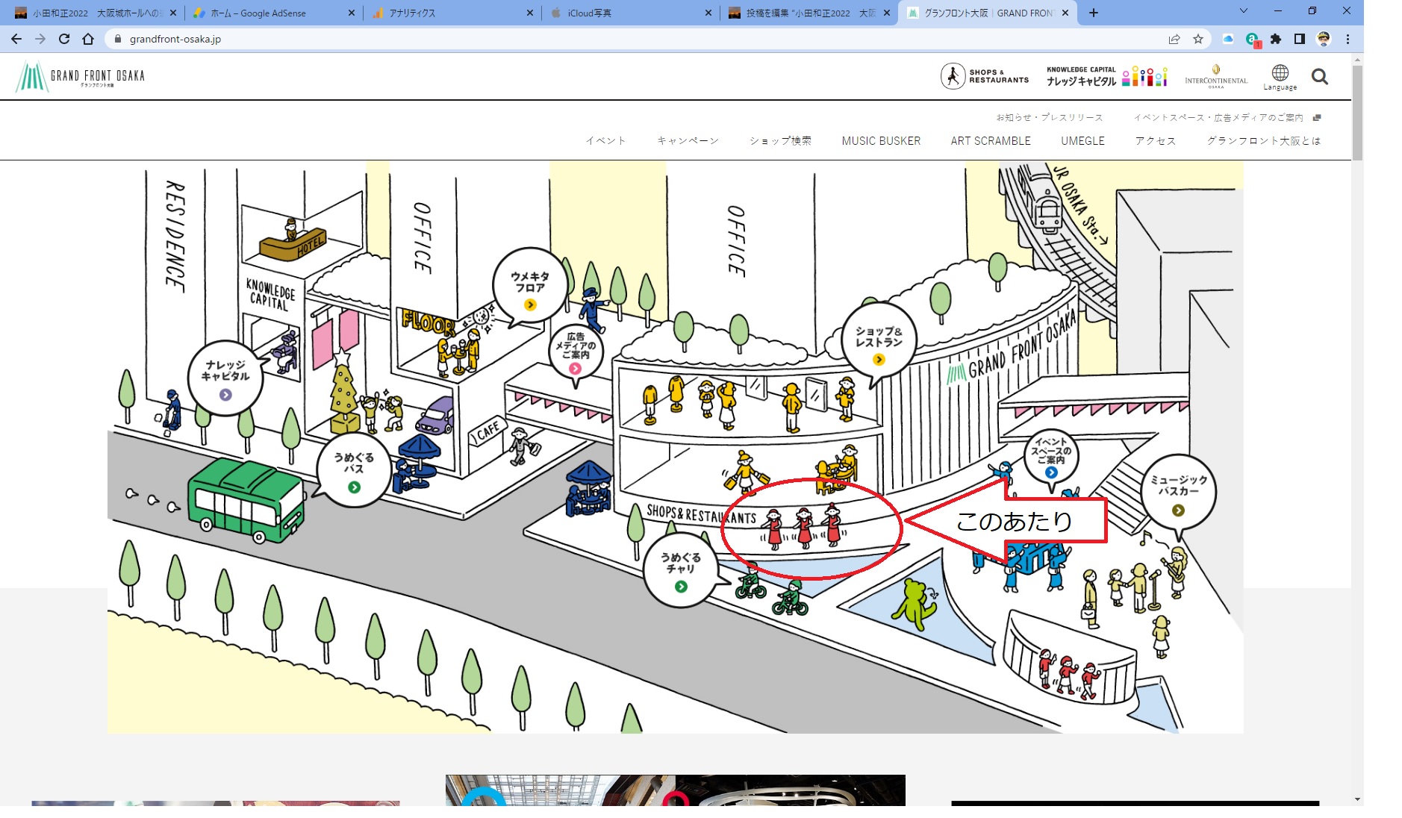This screenshot has height=818, width=1402.
Task: Click the Grand Front Osaka logo
Action: [80, 76]
